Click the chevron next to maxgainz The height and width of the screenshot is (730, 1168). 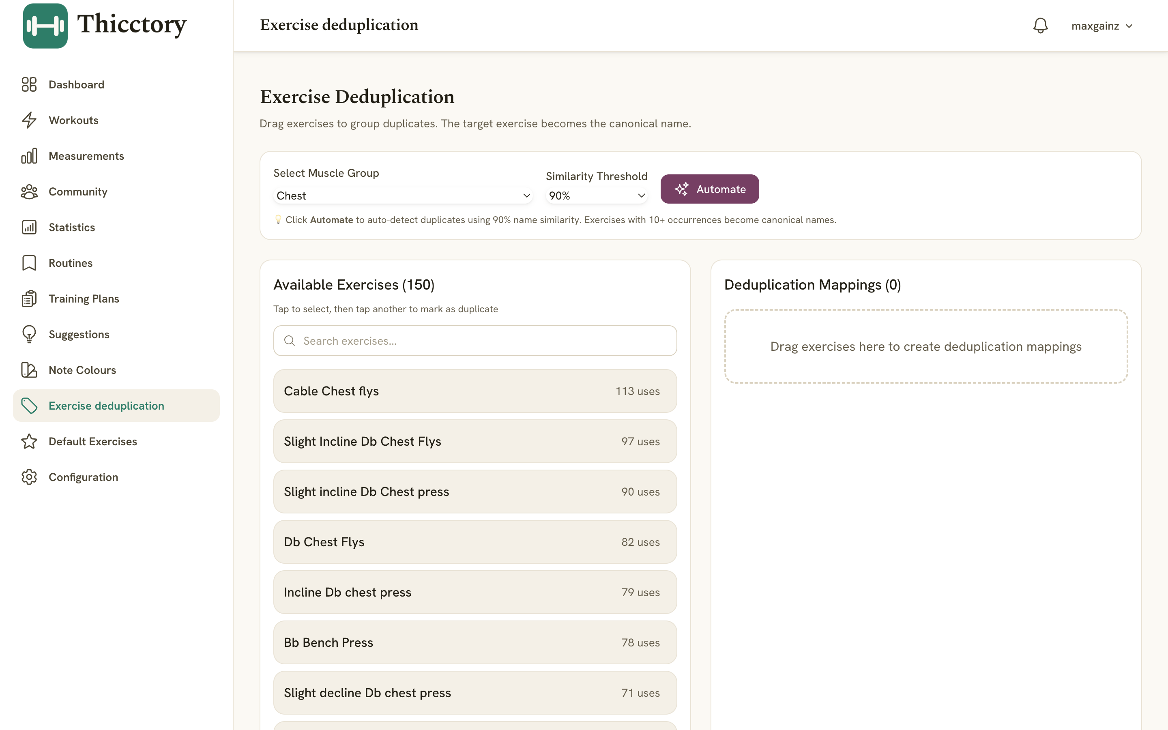tap(1129, 26)
